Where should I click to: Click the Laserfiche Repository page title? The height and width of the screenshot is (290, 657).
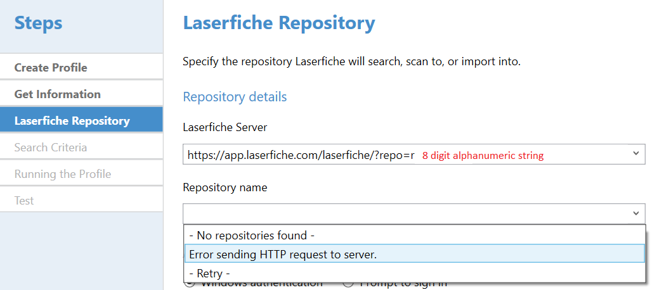click(x=279, y=23)
